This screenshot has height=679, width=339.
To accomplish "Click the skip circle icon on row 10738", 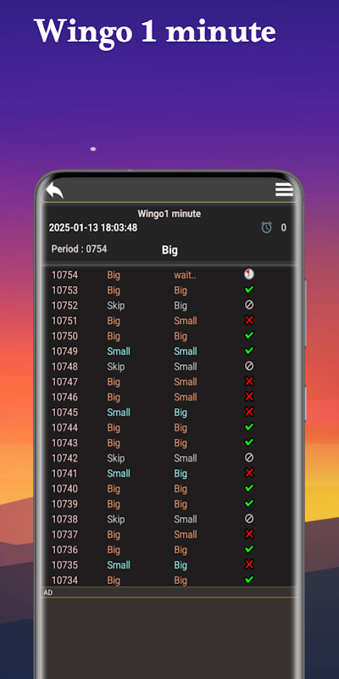I will (249, 519).
